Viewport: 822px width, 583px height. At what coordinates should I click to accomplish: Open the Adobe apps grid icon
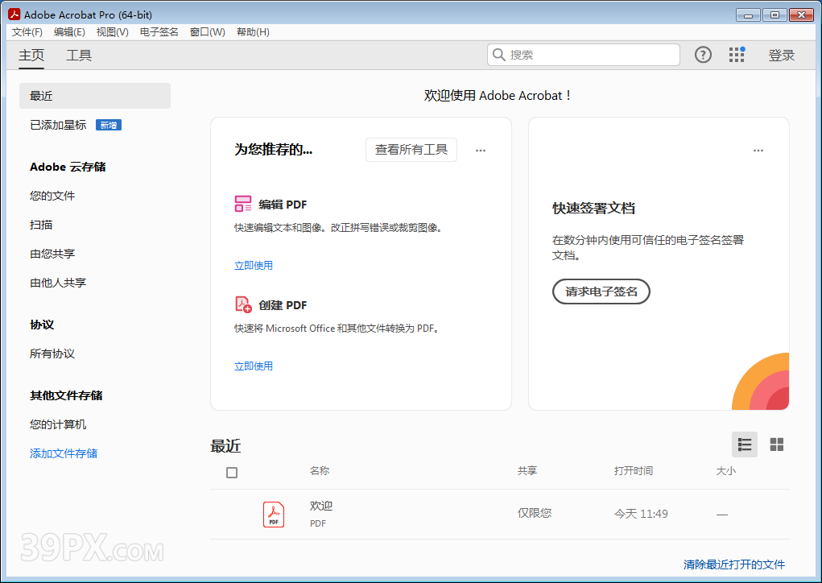737,55
